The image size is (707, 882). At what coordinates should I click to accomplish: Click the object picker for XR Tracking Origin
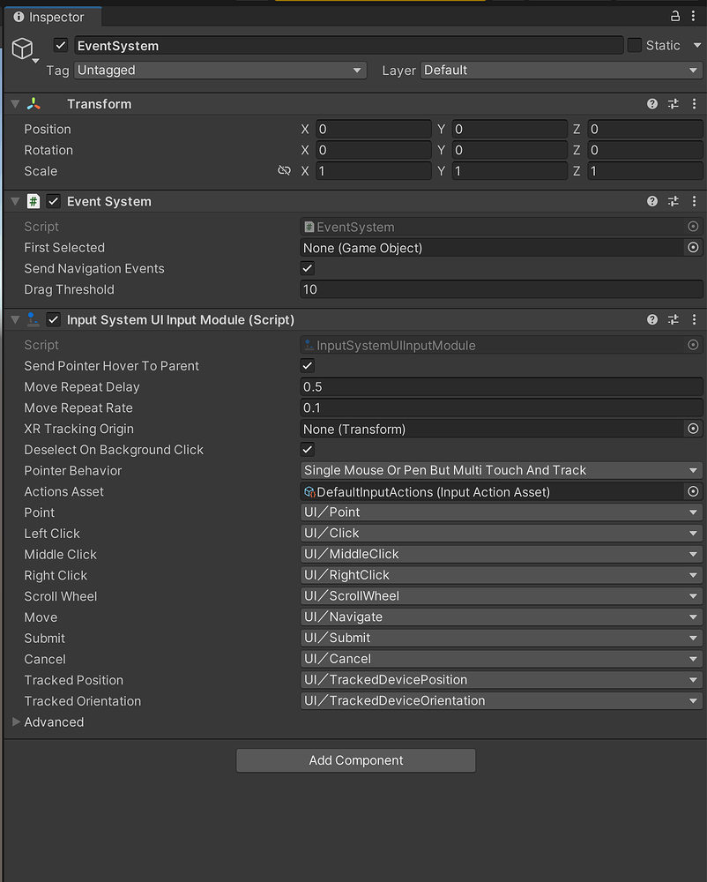point(693,429)
